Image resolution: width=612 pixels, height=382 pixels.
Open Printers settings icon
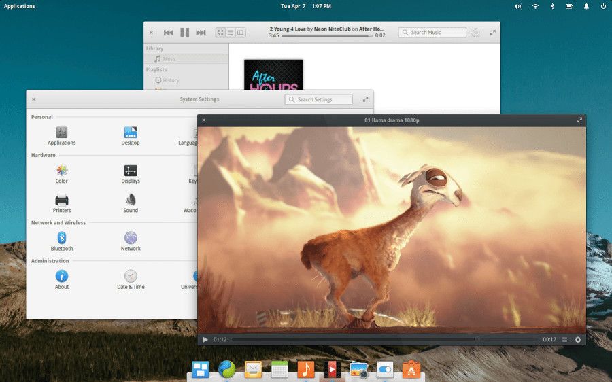point(62,200)
